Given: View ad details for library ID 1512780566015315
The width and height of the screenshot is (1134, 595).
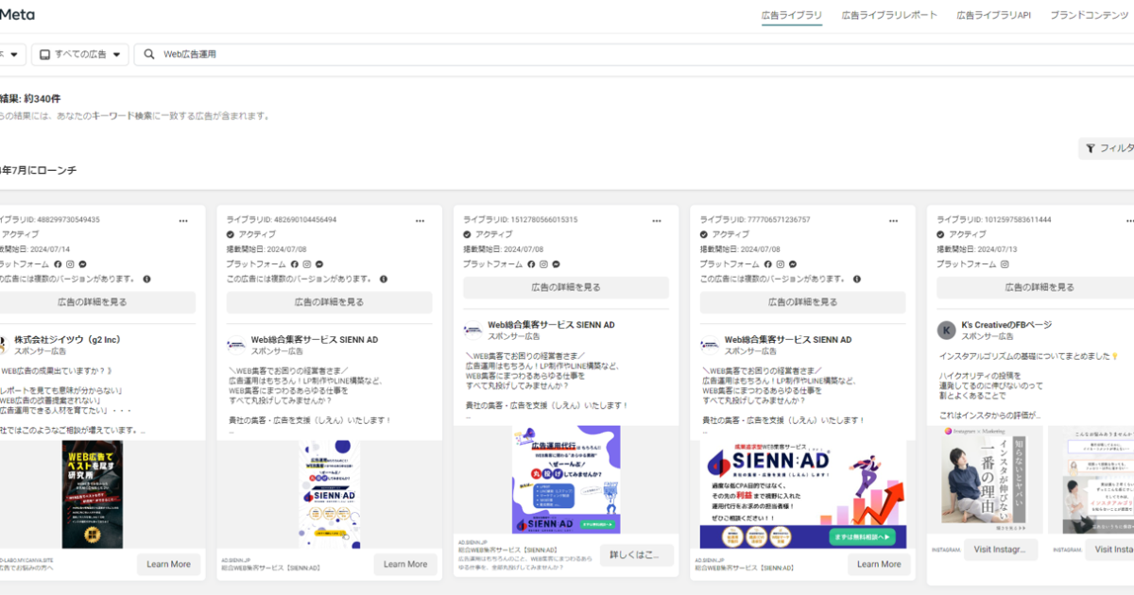Looking at the screenshot, I should 566,288.
